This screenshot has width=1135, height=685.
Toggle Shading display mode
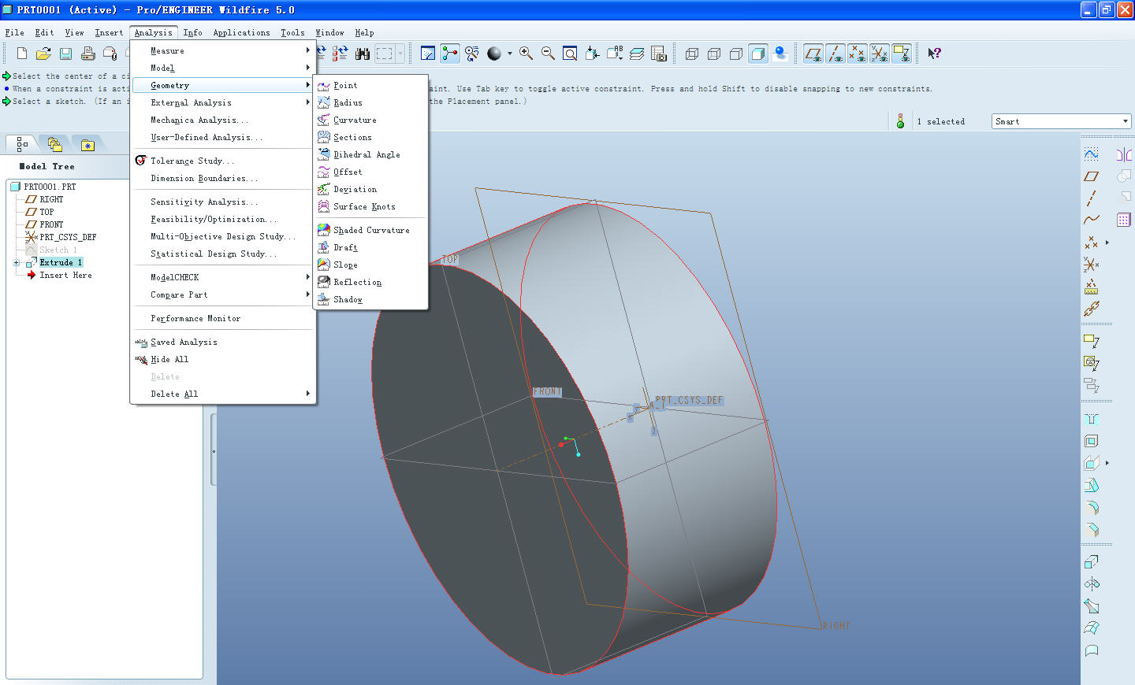tap(758, 54)
